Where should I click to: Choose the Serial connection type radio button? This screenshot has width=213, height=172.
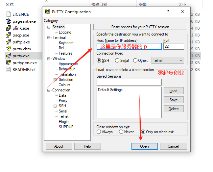pos(117,61)
